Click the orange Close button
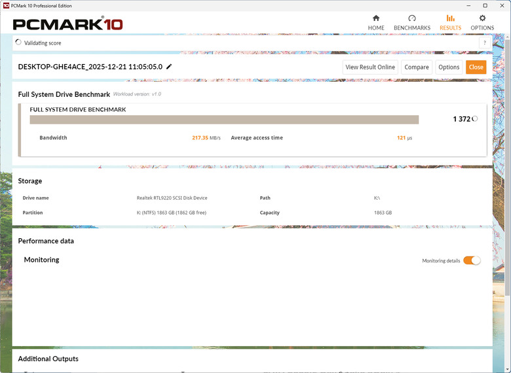The height and width of the screenshot is (373, 511). tap(476, 67)
